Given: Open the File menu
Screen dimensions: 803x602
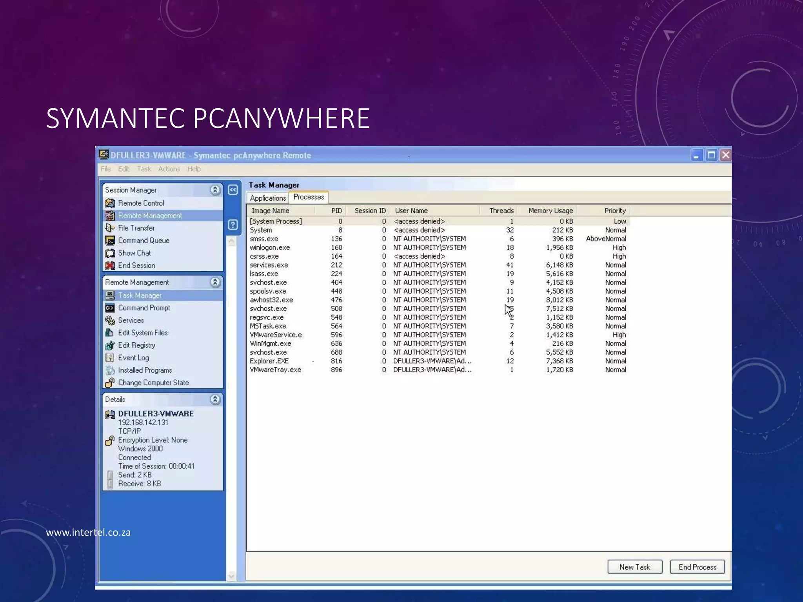Looking at the screenshot, I should coord(106,169).
